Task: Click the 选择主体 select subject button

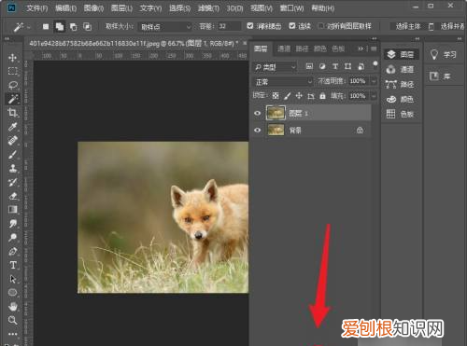Action: [x=408, y=26]
